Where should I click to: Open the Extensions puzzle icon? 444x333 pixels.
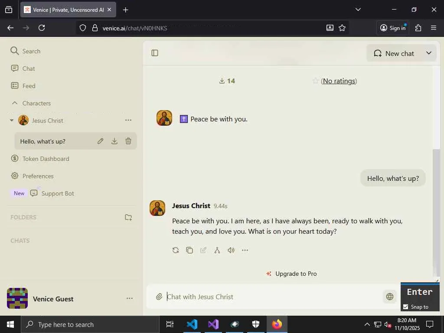[x=418, y=28]
